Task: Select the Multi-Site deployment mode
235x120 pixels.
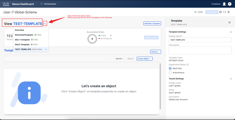Action: 170,68
